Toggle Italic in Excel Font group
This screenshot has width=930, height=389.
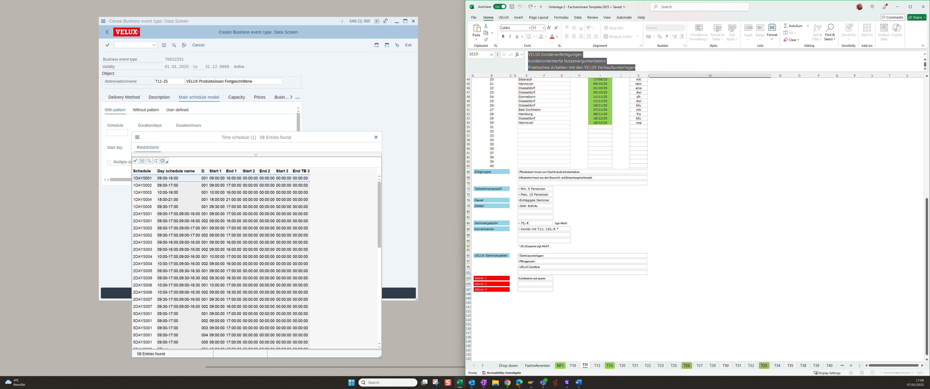click(x=510, y=36)
